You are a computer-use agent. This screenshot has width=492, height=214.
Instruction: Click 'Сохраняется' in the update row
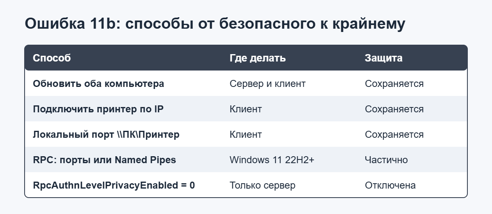[394, 84]
